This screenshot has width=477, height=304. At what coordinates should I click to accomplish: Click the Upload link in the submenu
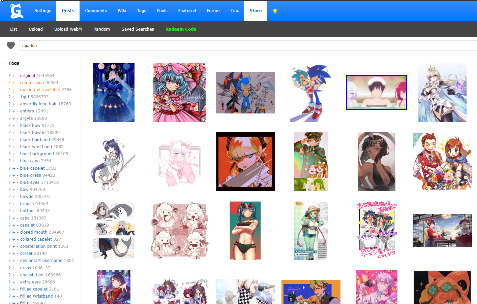36,29
